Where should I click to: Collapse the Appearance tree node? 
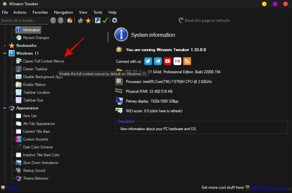tap(5, 108)
